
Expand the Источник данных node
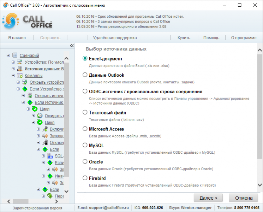coord(13,69)
